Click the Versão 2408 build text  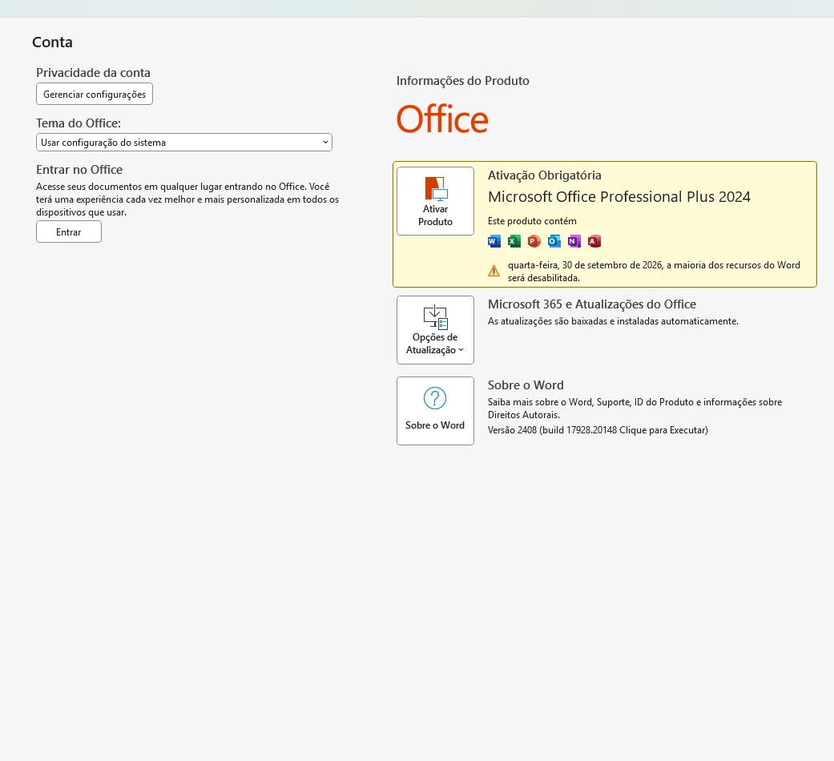[598, 429]
